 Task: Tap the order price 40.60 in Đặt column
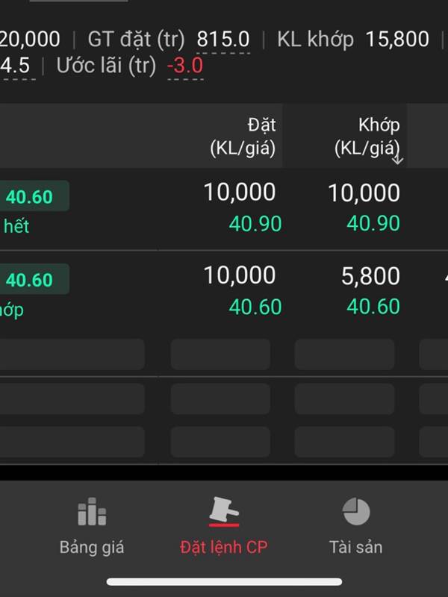click(x=255, y=307)
